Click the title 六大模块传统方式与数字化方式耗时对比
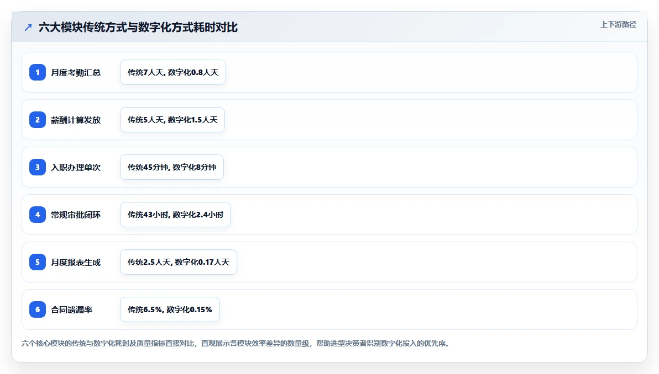 [138, 28]
